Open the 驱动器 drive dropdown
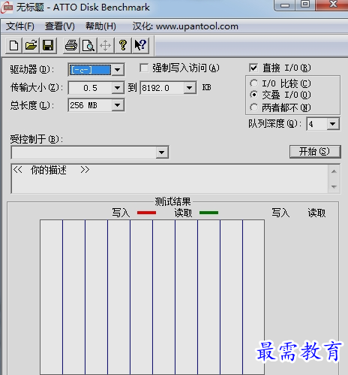The image size is (348, 375). click(x=118, y=70)
